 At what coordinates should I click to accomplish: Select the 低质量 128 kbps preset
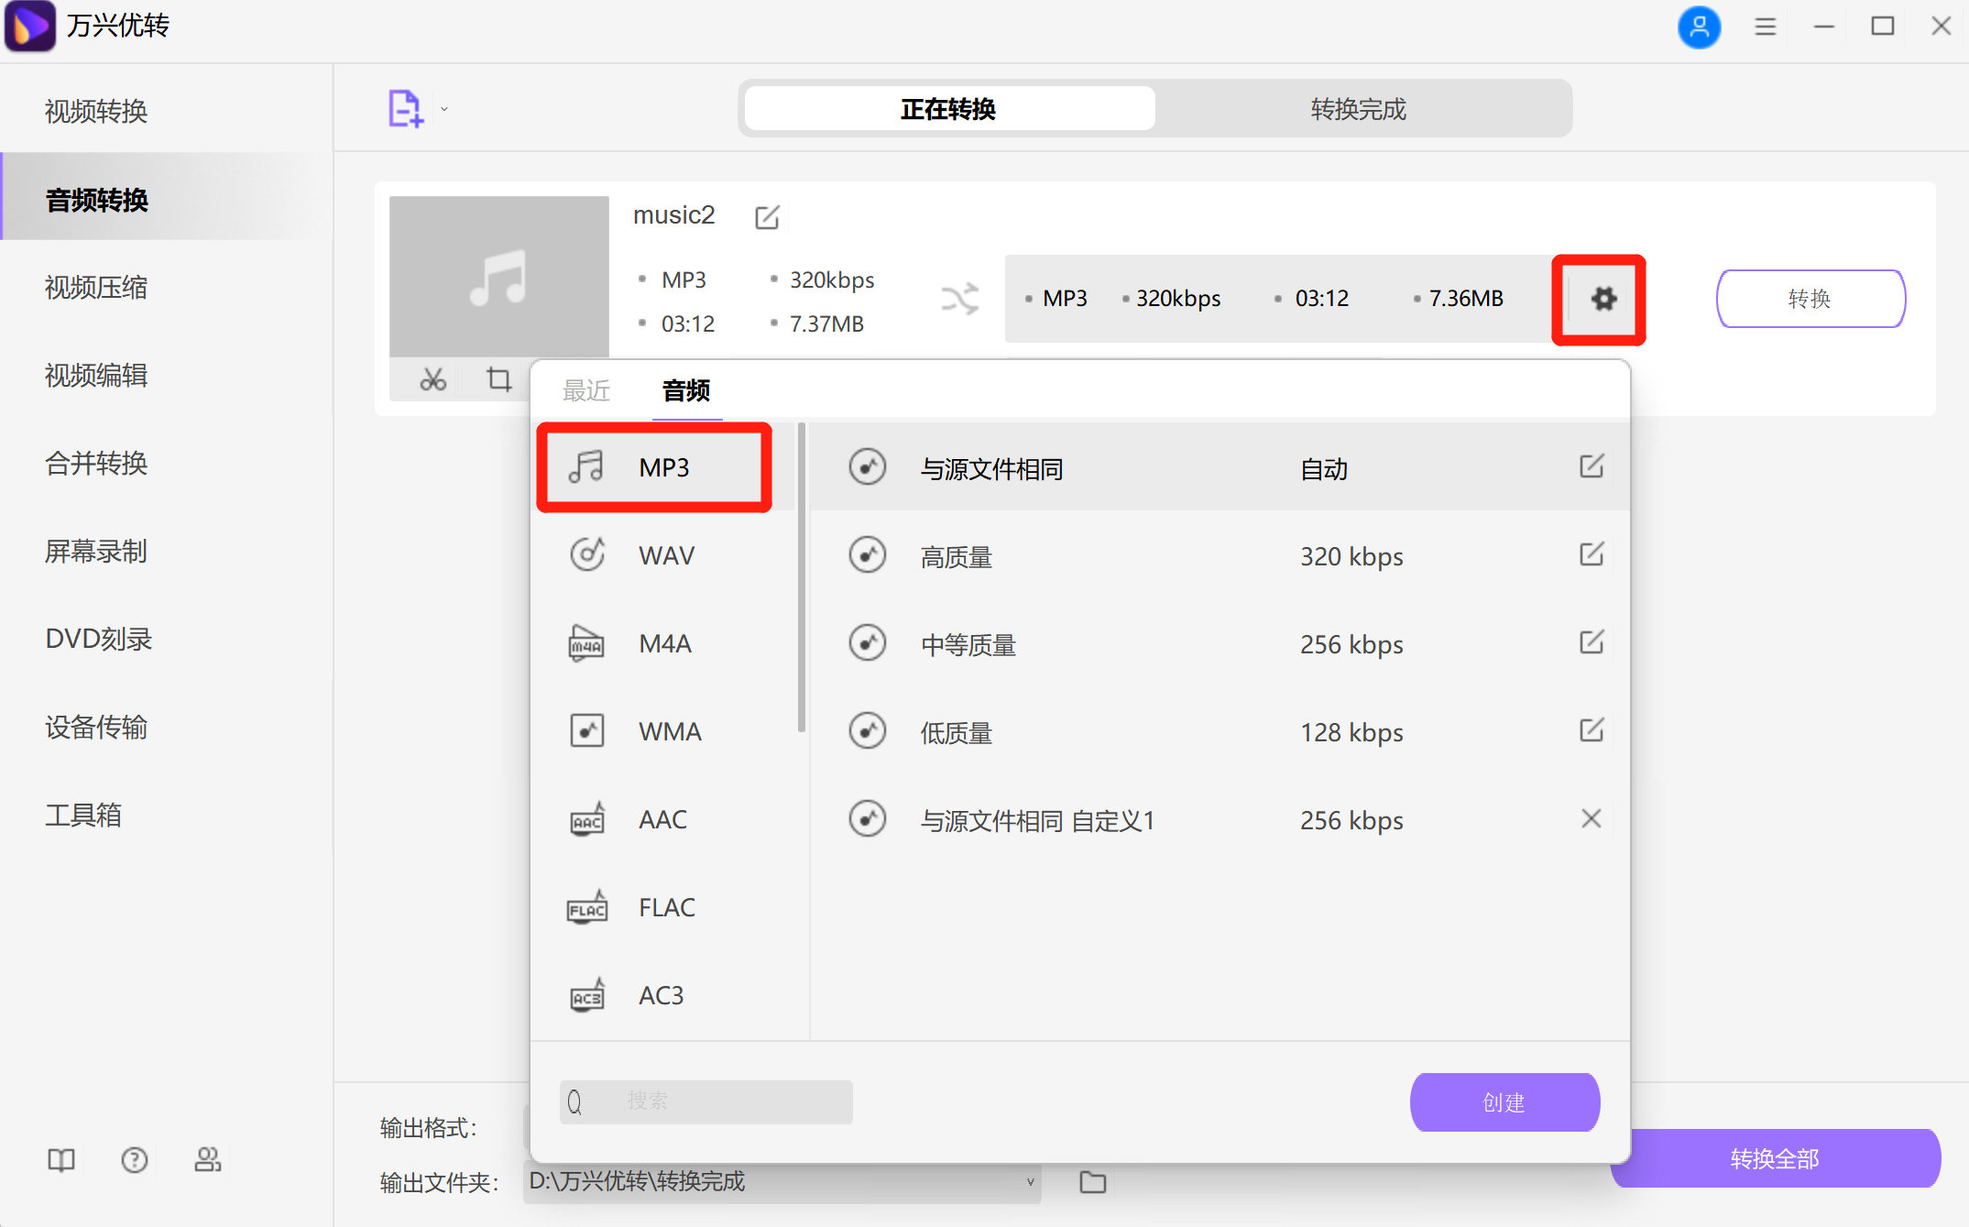pyautogui.click(x=956, y=732)
